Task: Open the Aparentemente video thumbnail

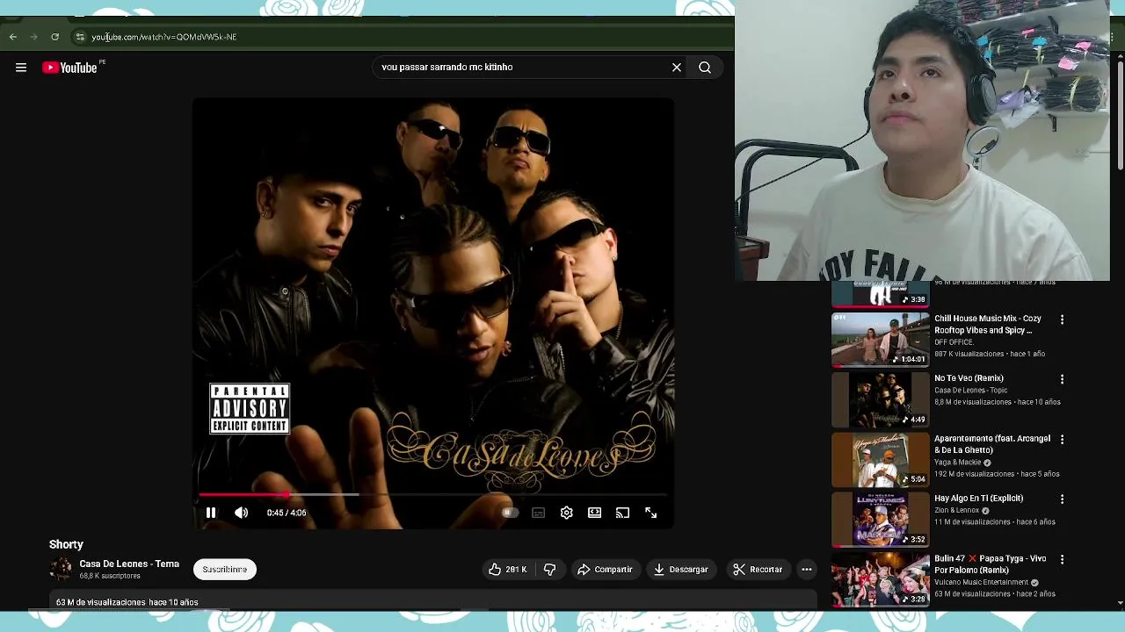Action: (880, 459)
